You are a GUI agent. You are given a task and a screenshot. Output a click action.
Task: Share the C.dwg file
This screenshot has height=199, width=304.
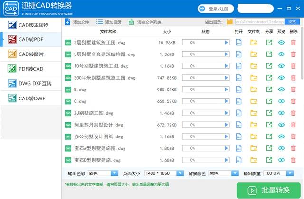pos(269,101)
